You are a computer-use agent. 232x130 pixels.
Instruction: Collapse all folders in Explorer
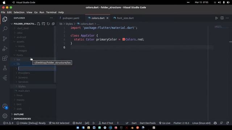click(x=53, y=24)
